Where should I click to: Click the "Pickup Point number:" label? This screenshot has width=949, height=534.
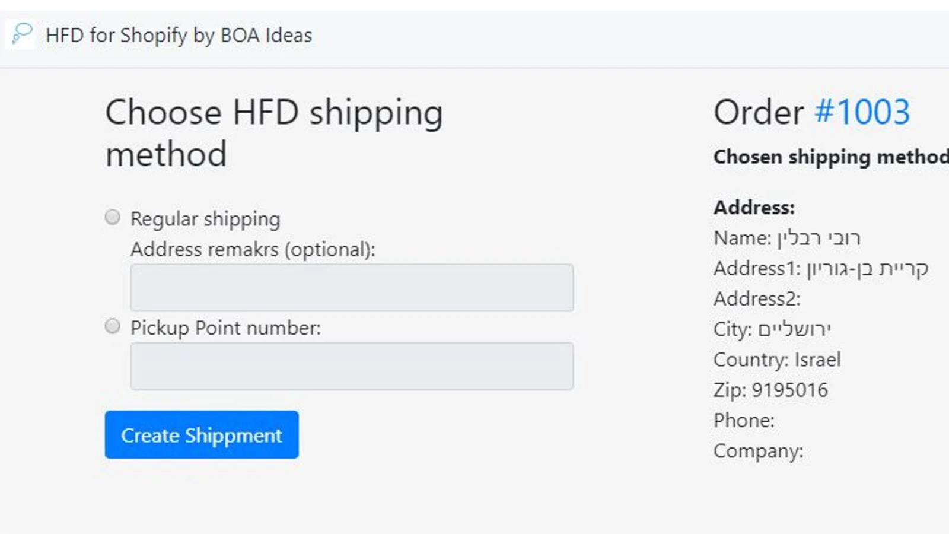[225, 328]
